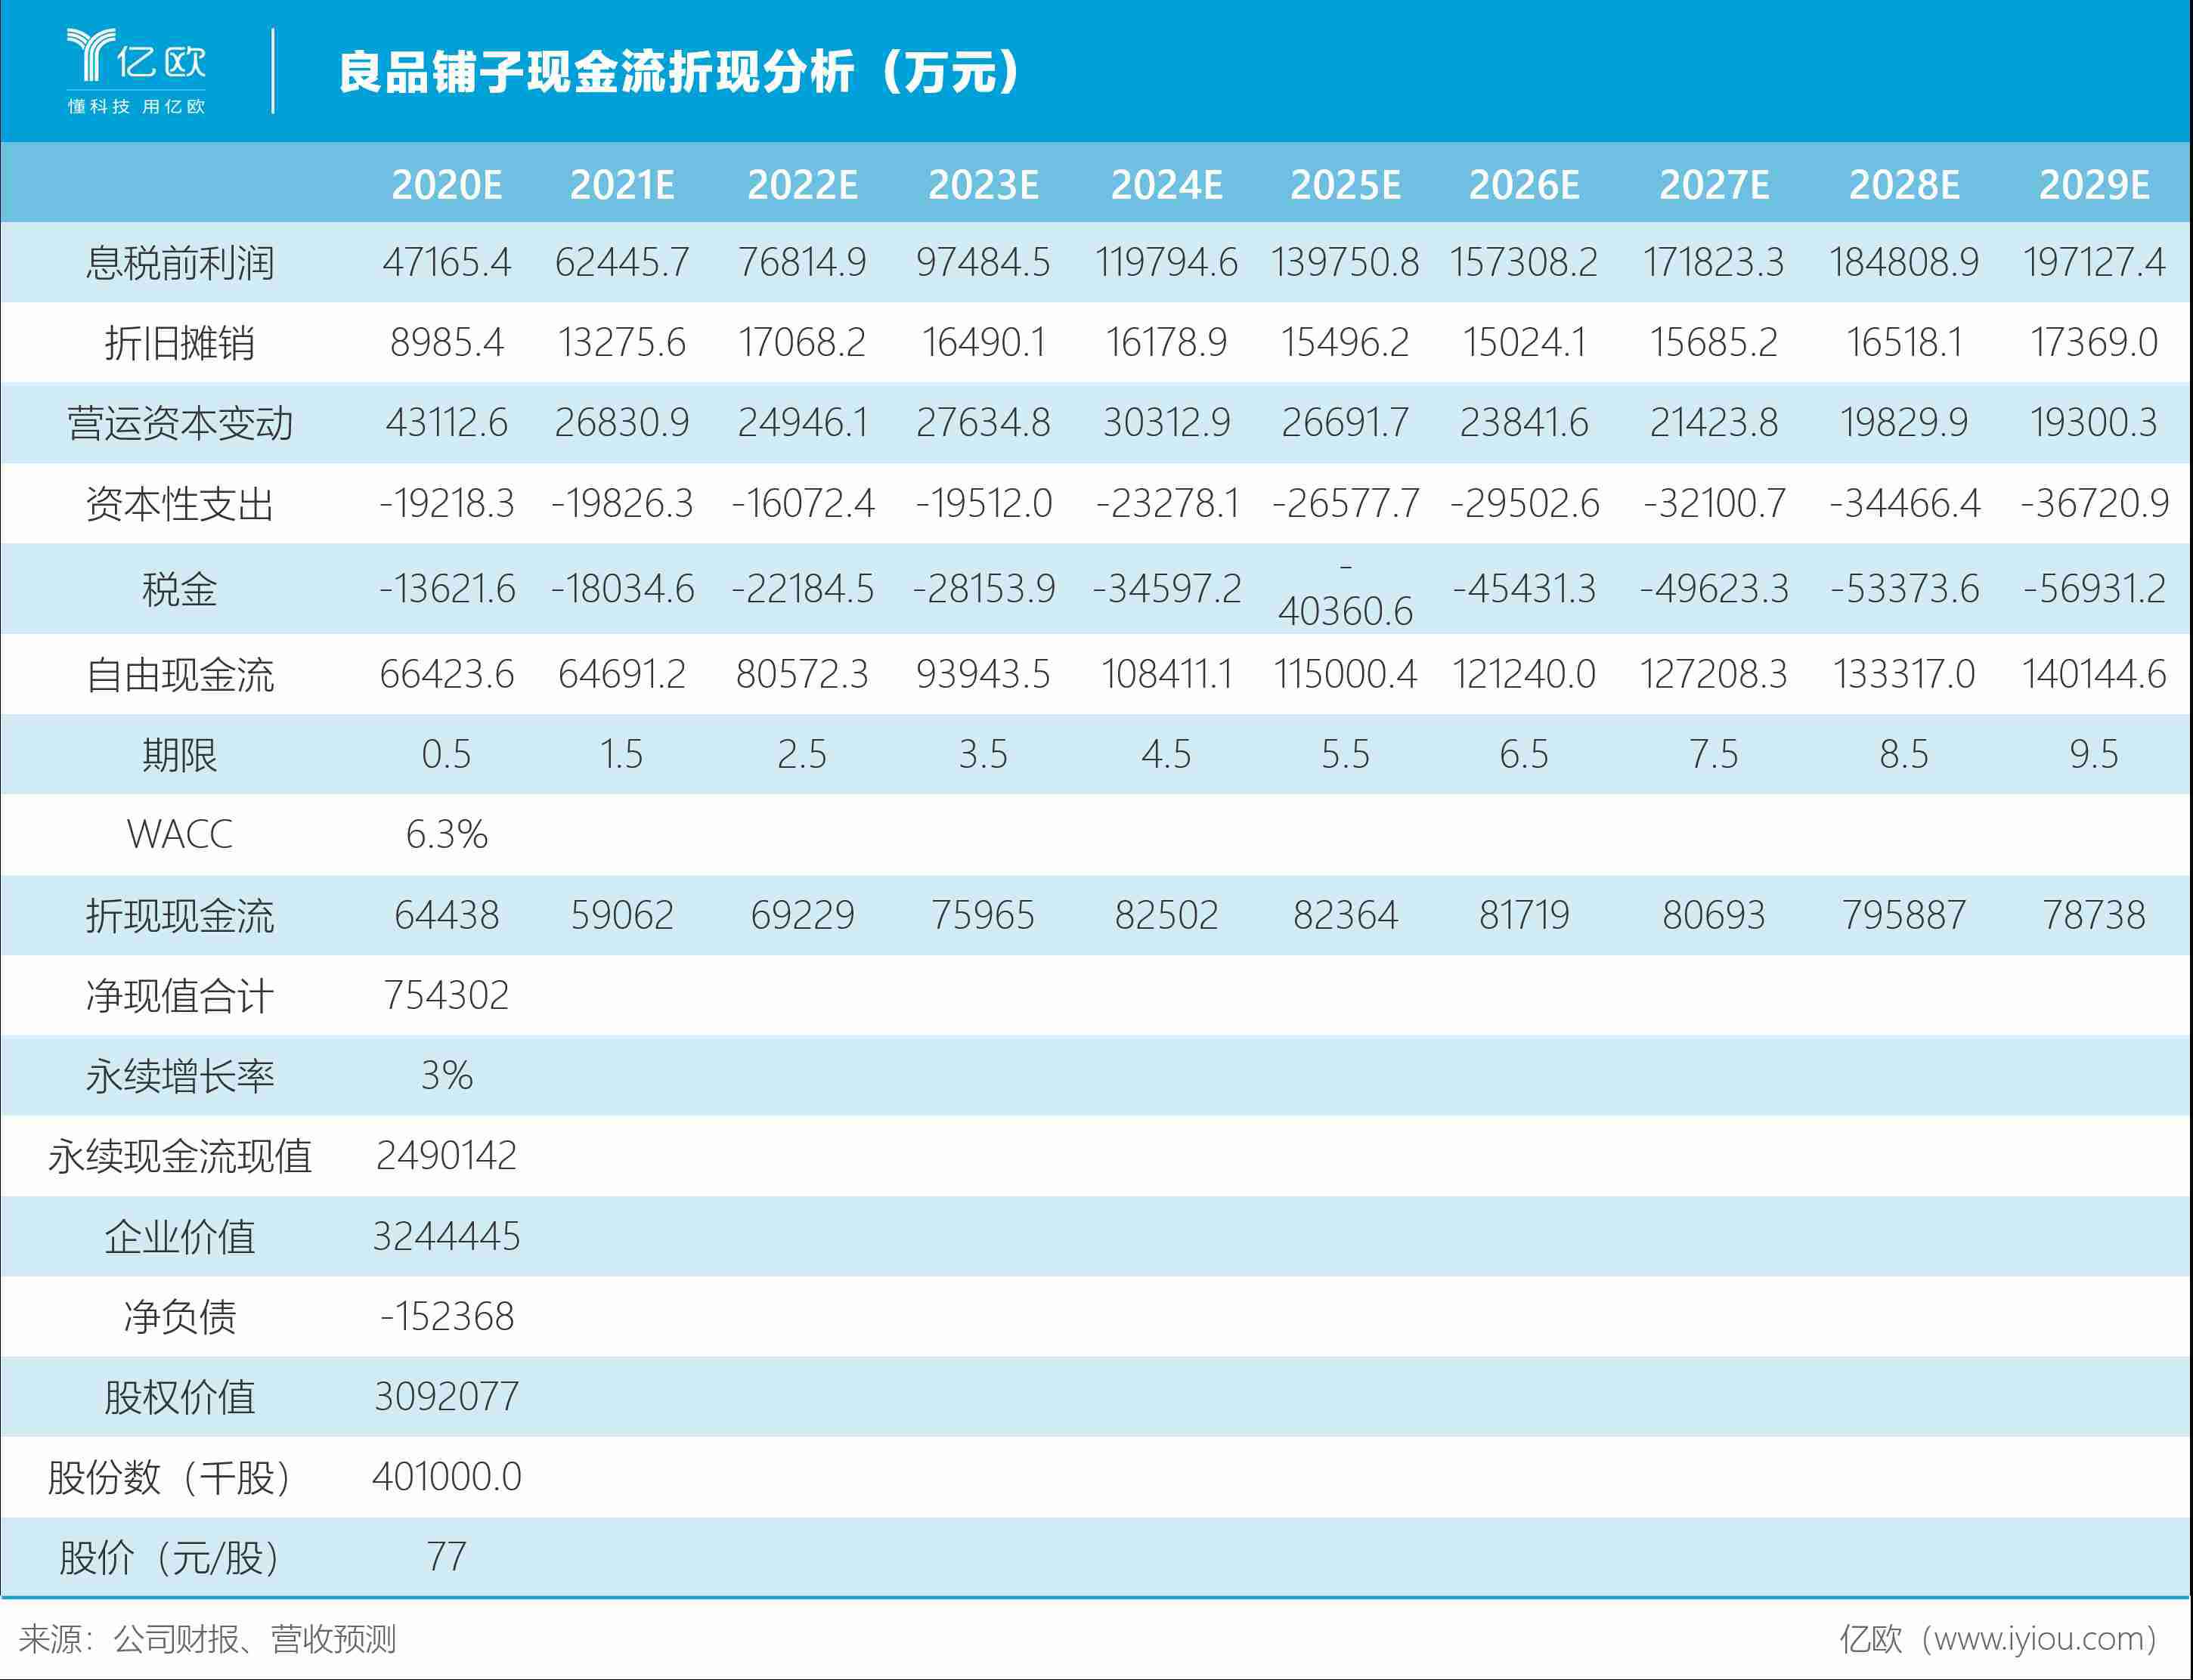This screenshot has height=1680, width=2193.
Task: Select the 永续增长率 row label
Action: [x=180, y=1076]
